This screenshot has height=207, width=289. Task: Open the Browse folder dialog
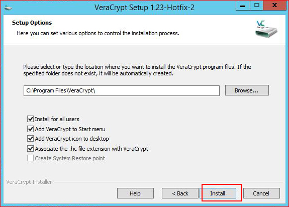coord(247,90)
